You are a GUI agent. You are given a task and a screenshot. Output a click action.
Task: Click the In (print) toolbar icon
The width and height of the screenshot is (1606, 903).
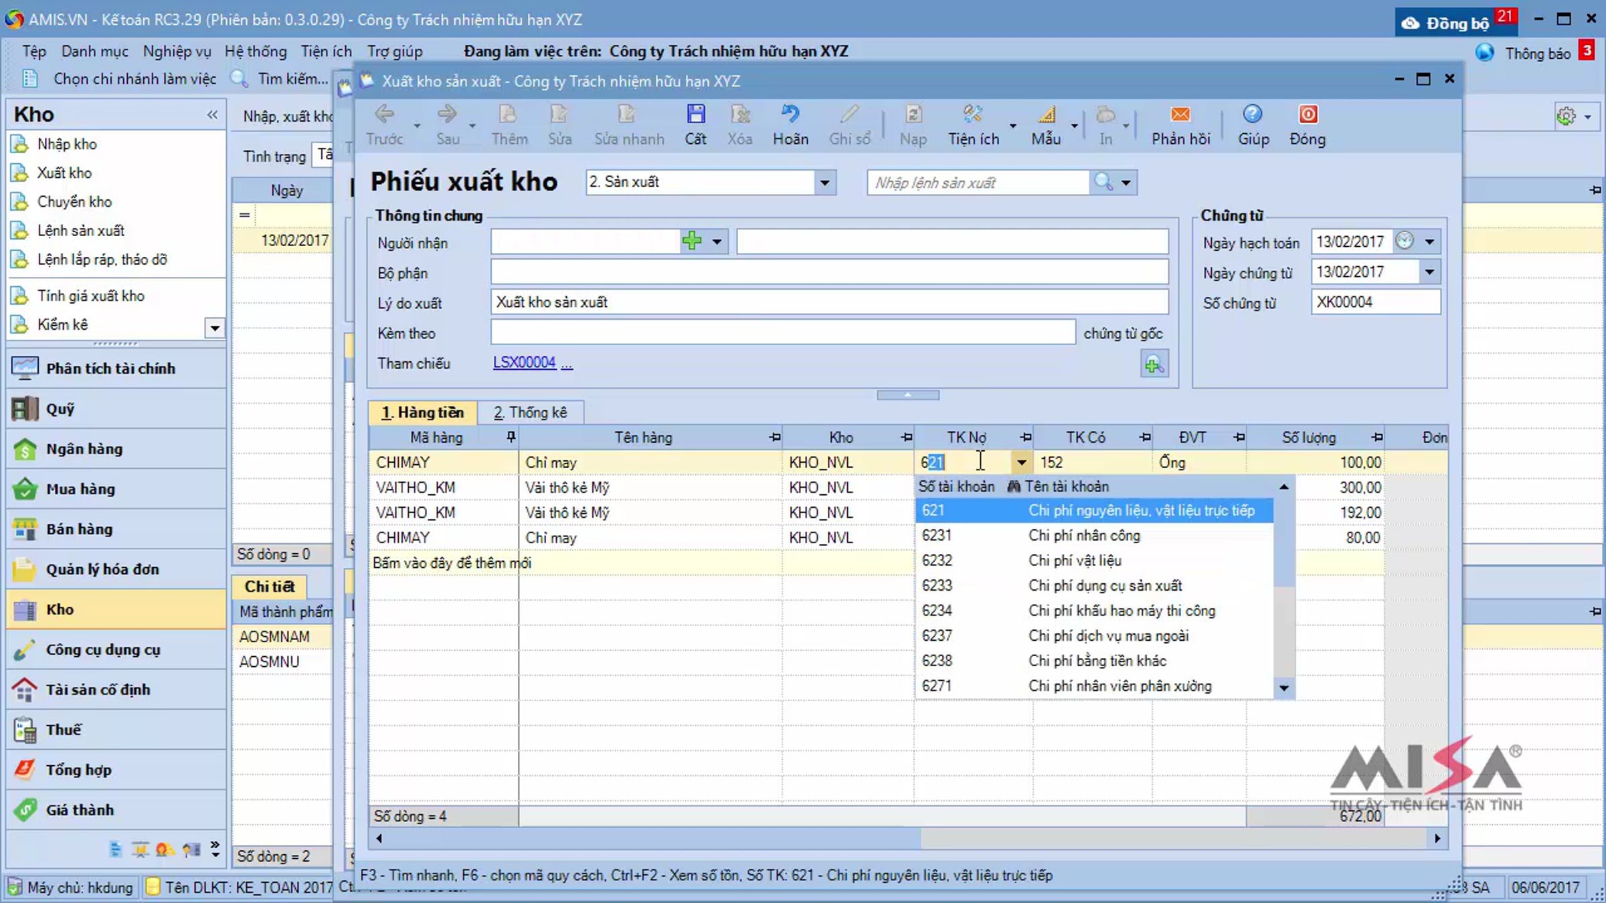click(1105, 115)
